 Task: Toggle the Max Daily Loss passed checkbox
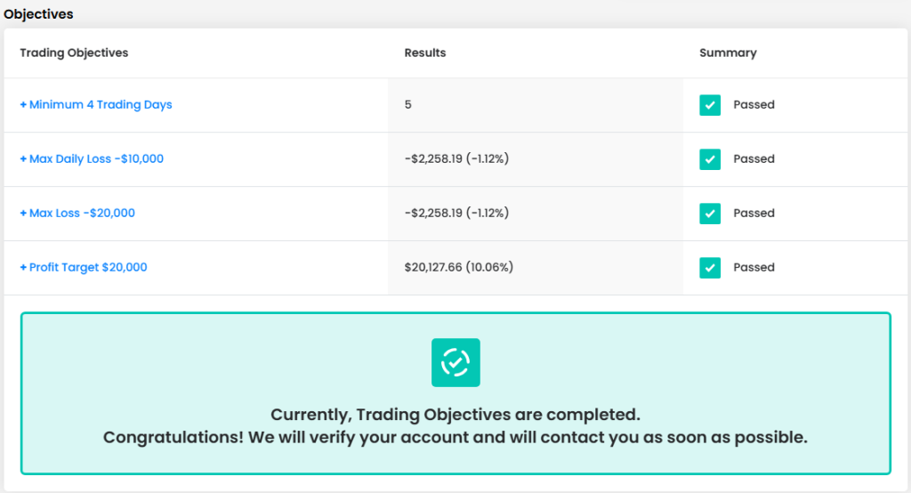(x=710, y=159)
